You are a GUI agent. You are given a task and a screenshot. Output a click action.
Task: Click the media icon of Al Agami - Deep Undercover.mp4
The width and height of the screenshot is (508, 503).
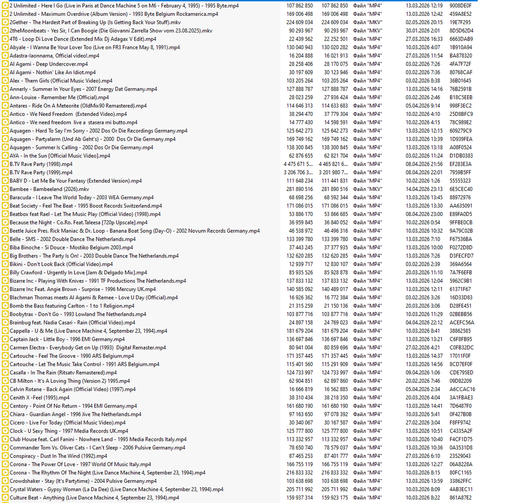tap(5, 64)
